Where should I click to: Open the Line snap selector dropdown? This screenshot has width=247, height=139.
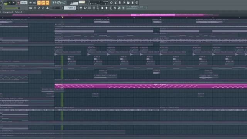[56, 8]
